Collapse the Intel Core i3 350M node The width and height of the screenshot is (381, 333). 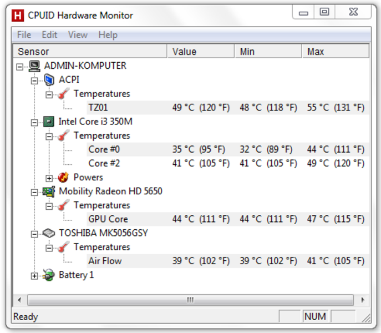click(x=34, y=123)
